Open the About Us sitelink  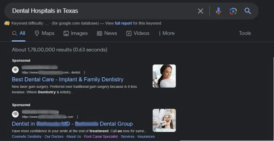click(74, 136)
